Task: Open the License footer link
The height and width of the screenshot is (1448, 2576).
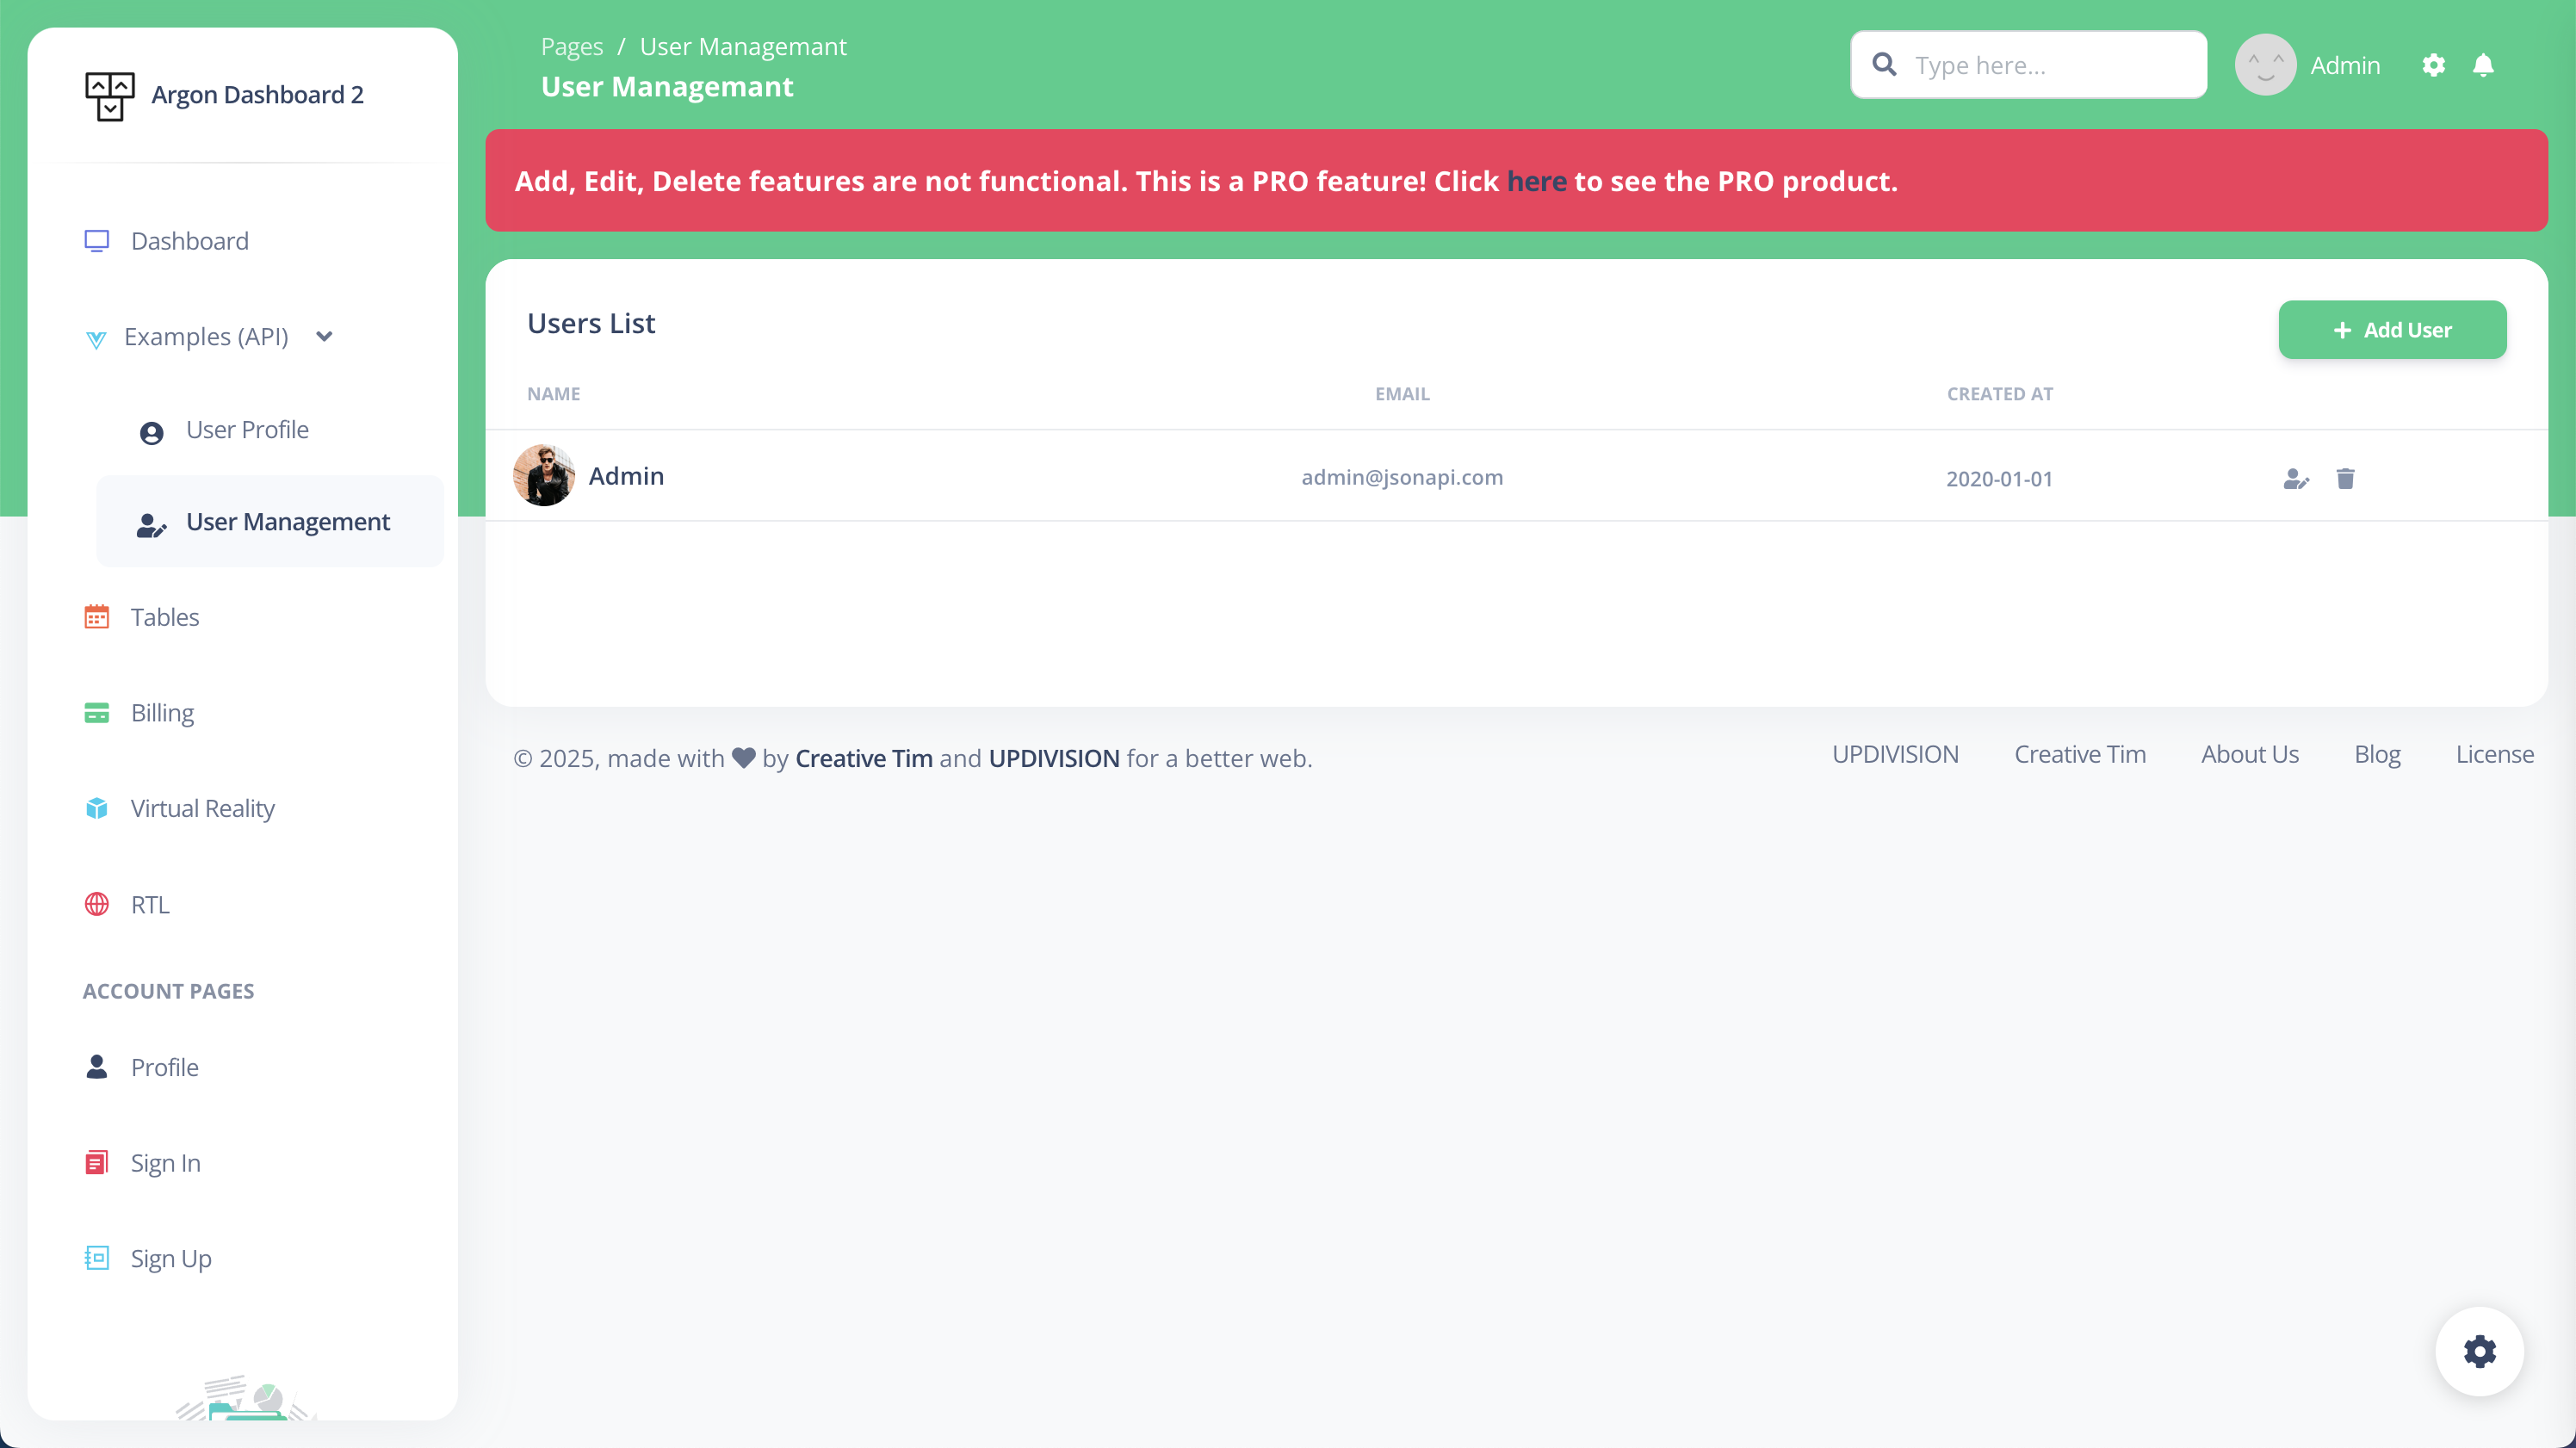Action: (x=2494, y=754)
